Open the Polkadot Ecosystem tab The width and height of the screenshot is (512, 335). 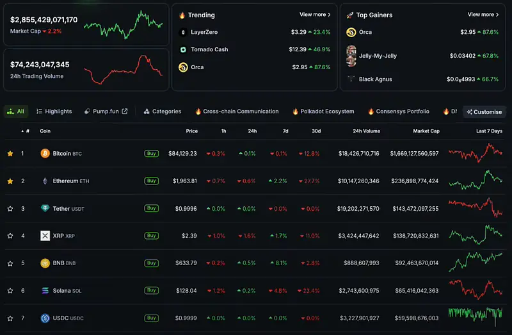pos(324,111)
